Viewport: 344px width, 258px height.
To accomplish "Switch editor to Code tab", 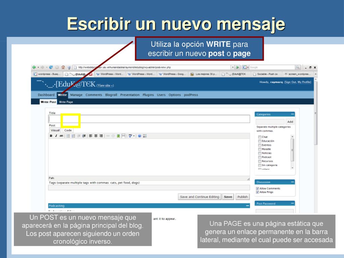I will point(68,130).
